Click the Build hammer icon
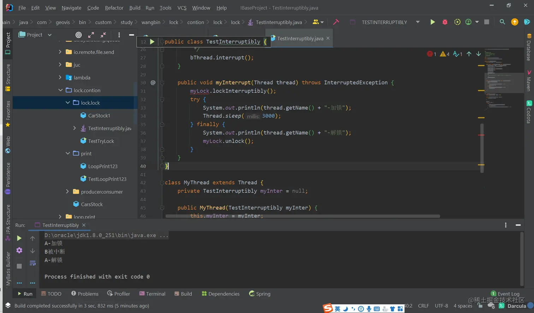The height and width of the screenshot is (313, 534). click(x=336, y=22)
